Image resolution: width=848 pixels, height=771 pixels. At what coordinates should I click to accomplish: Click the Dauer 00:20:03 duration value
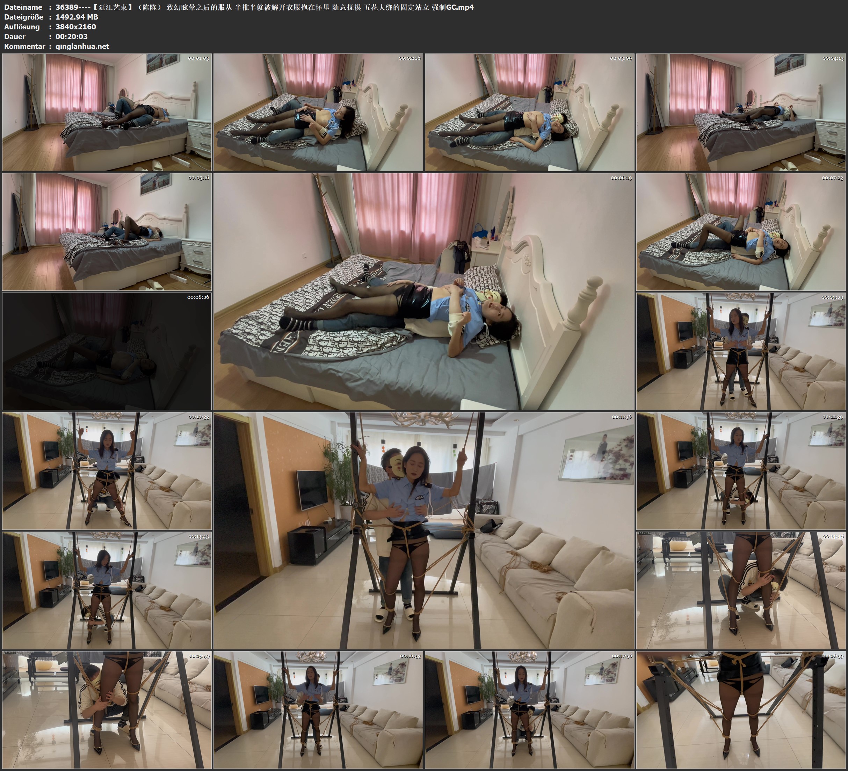pyautogui.click(x=72, y=37)
